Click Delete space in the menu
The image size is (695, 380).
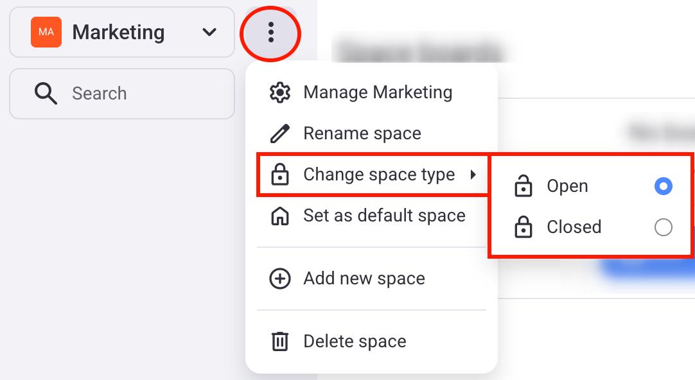[355, 341]
